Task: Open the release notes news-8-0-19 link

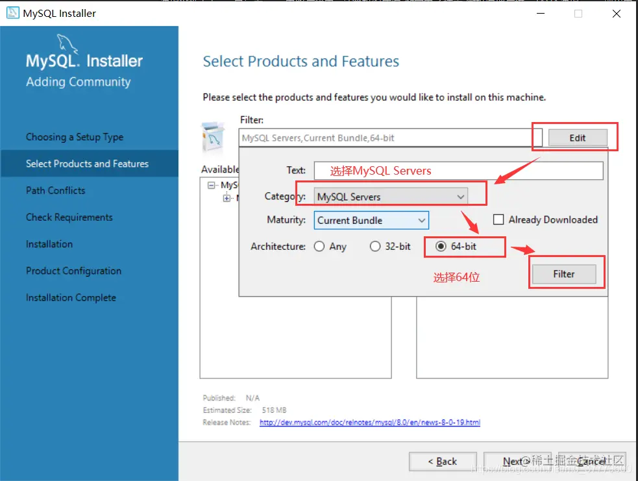Action: tap(369, 423)
